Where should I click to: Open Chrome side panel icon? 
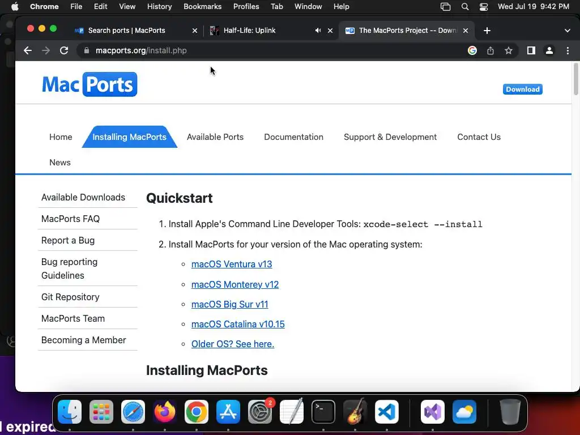coord(531,50)
